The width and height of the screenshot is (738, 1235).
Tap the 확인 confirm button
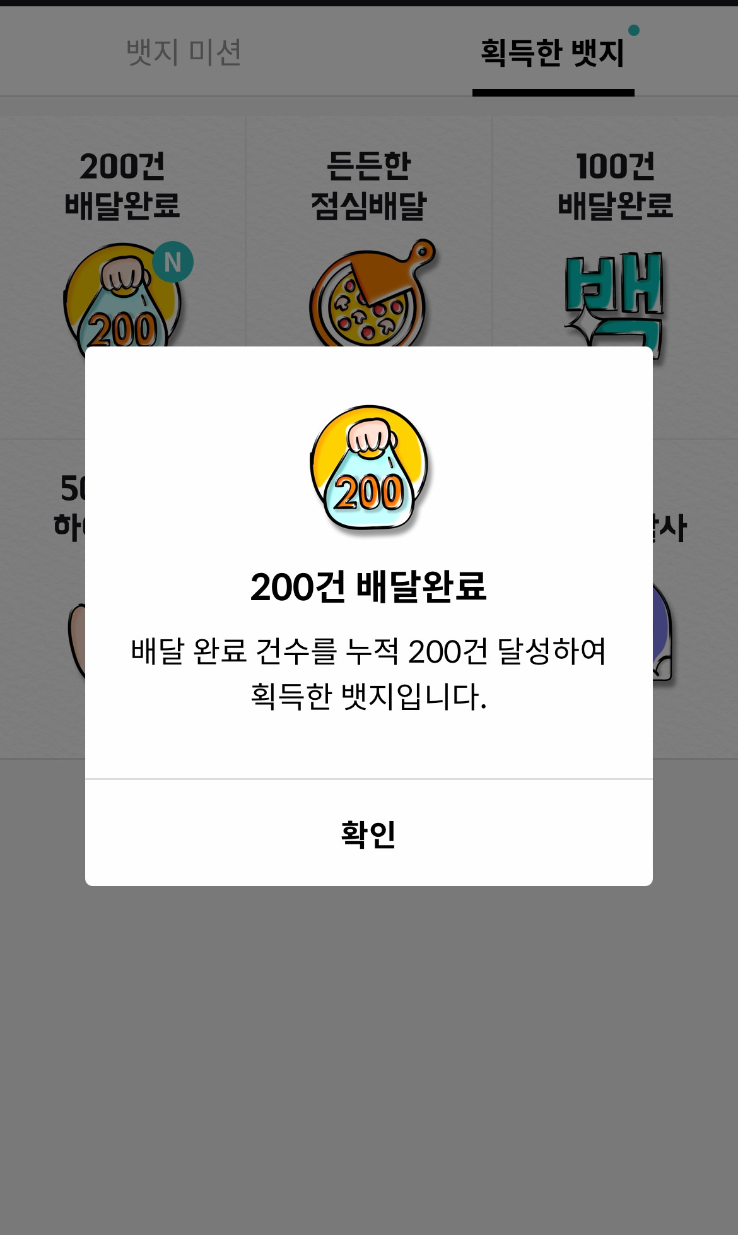coord(369,833)
